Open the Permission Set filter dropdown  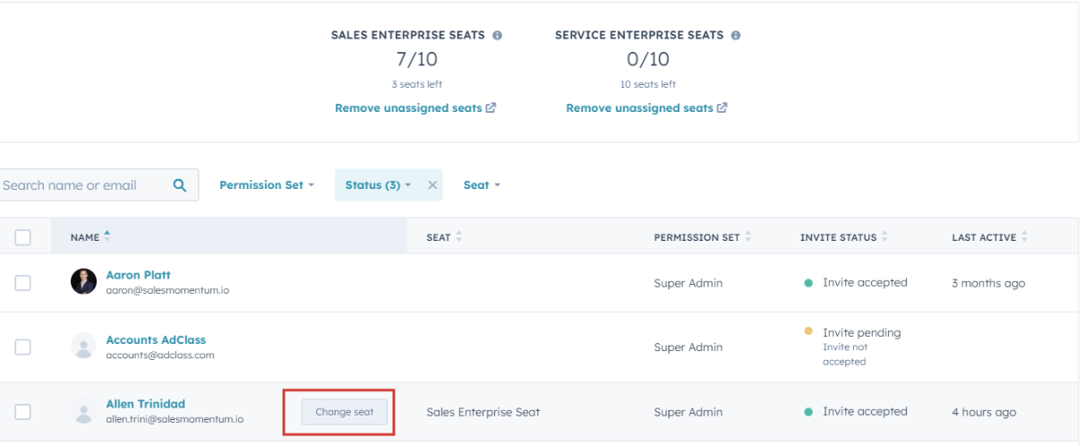[x=267, y=185]
